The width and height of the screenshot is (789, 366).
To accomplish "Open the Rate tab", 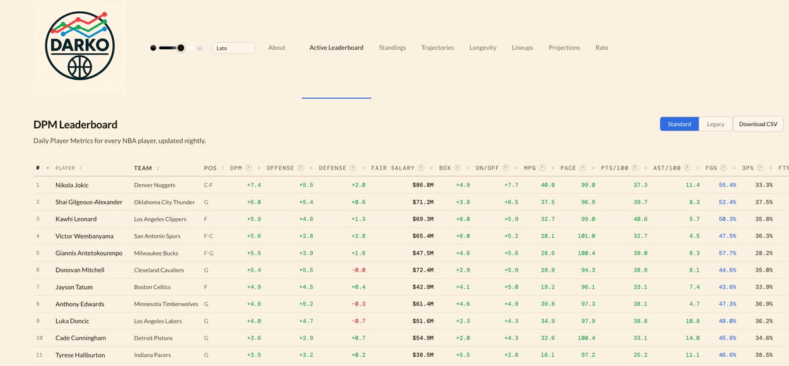I will (x=602, y=48).
